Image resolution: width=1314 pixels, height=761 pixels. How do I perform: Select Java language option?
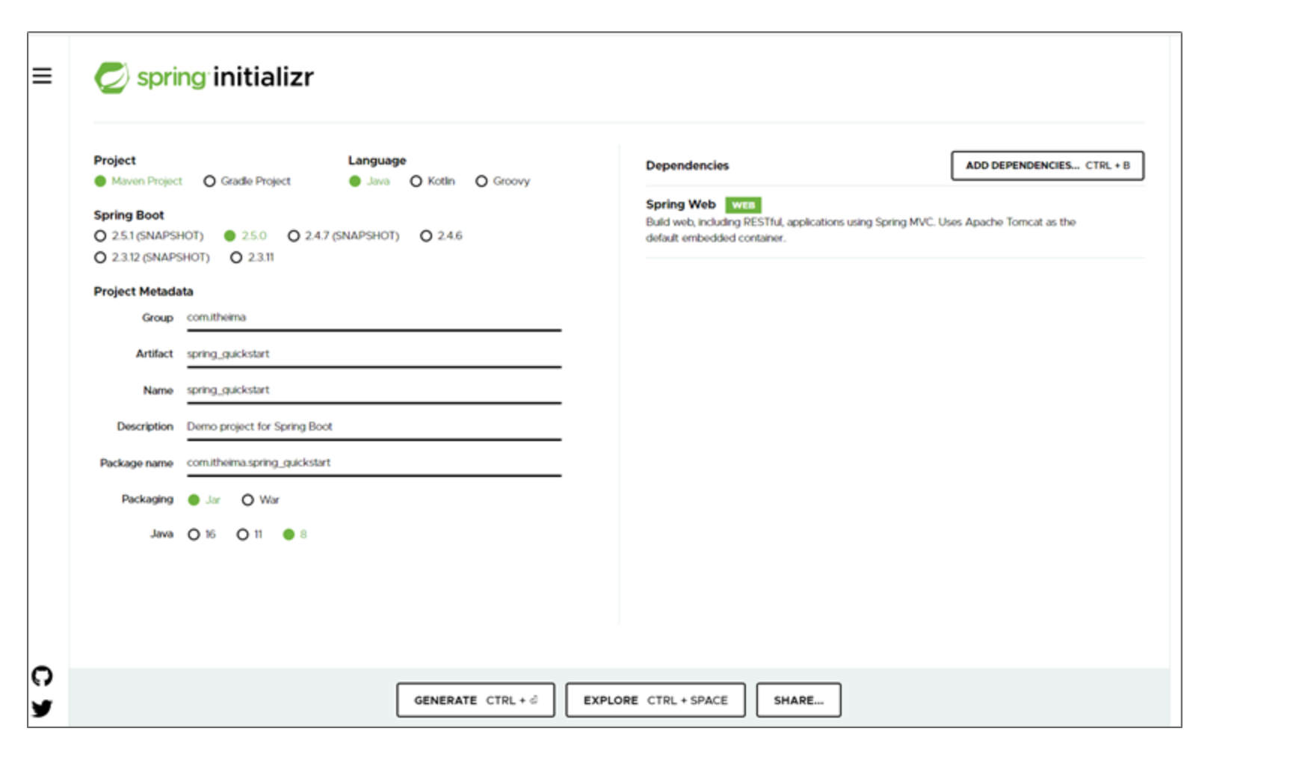pos(355,181)
